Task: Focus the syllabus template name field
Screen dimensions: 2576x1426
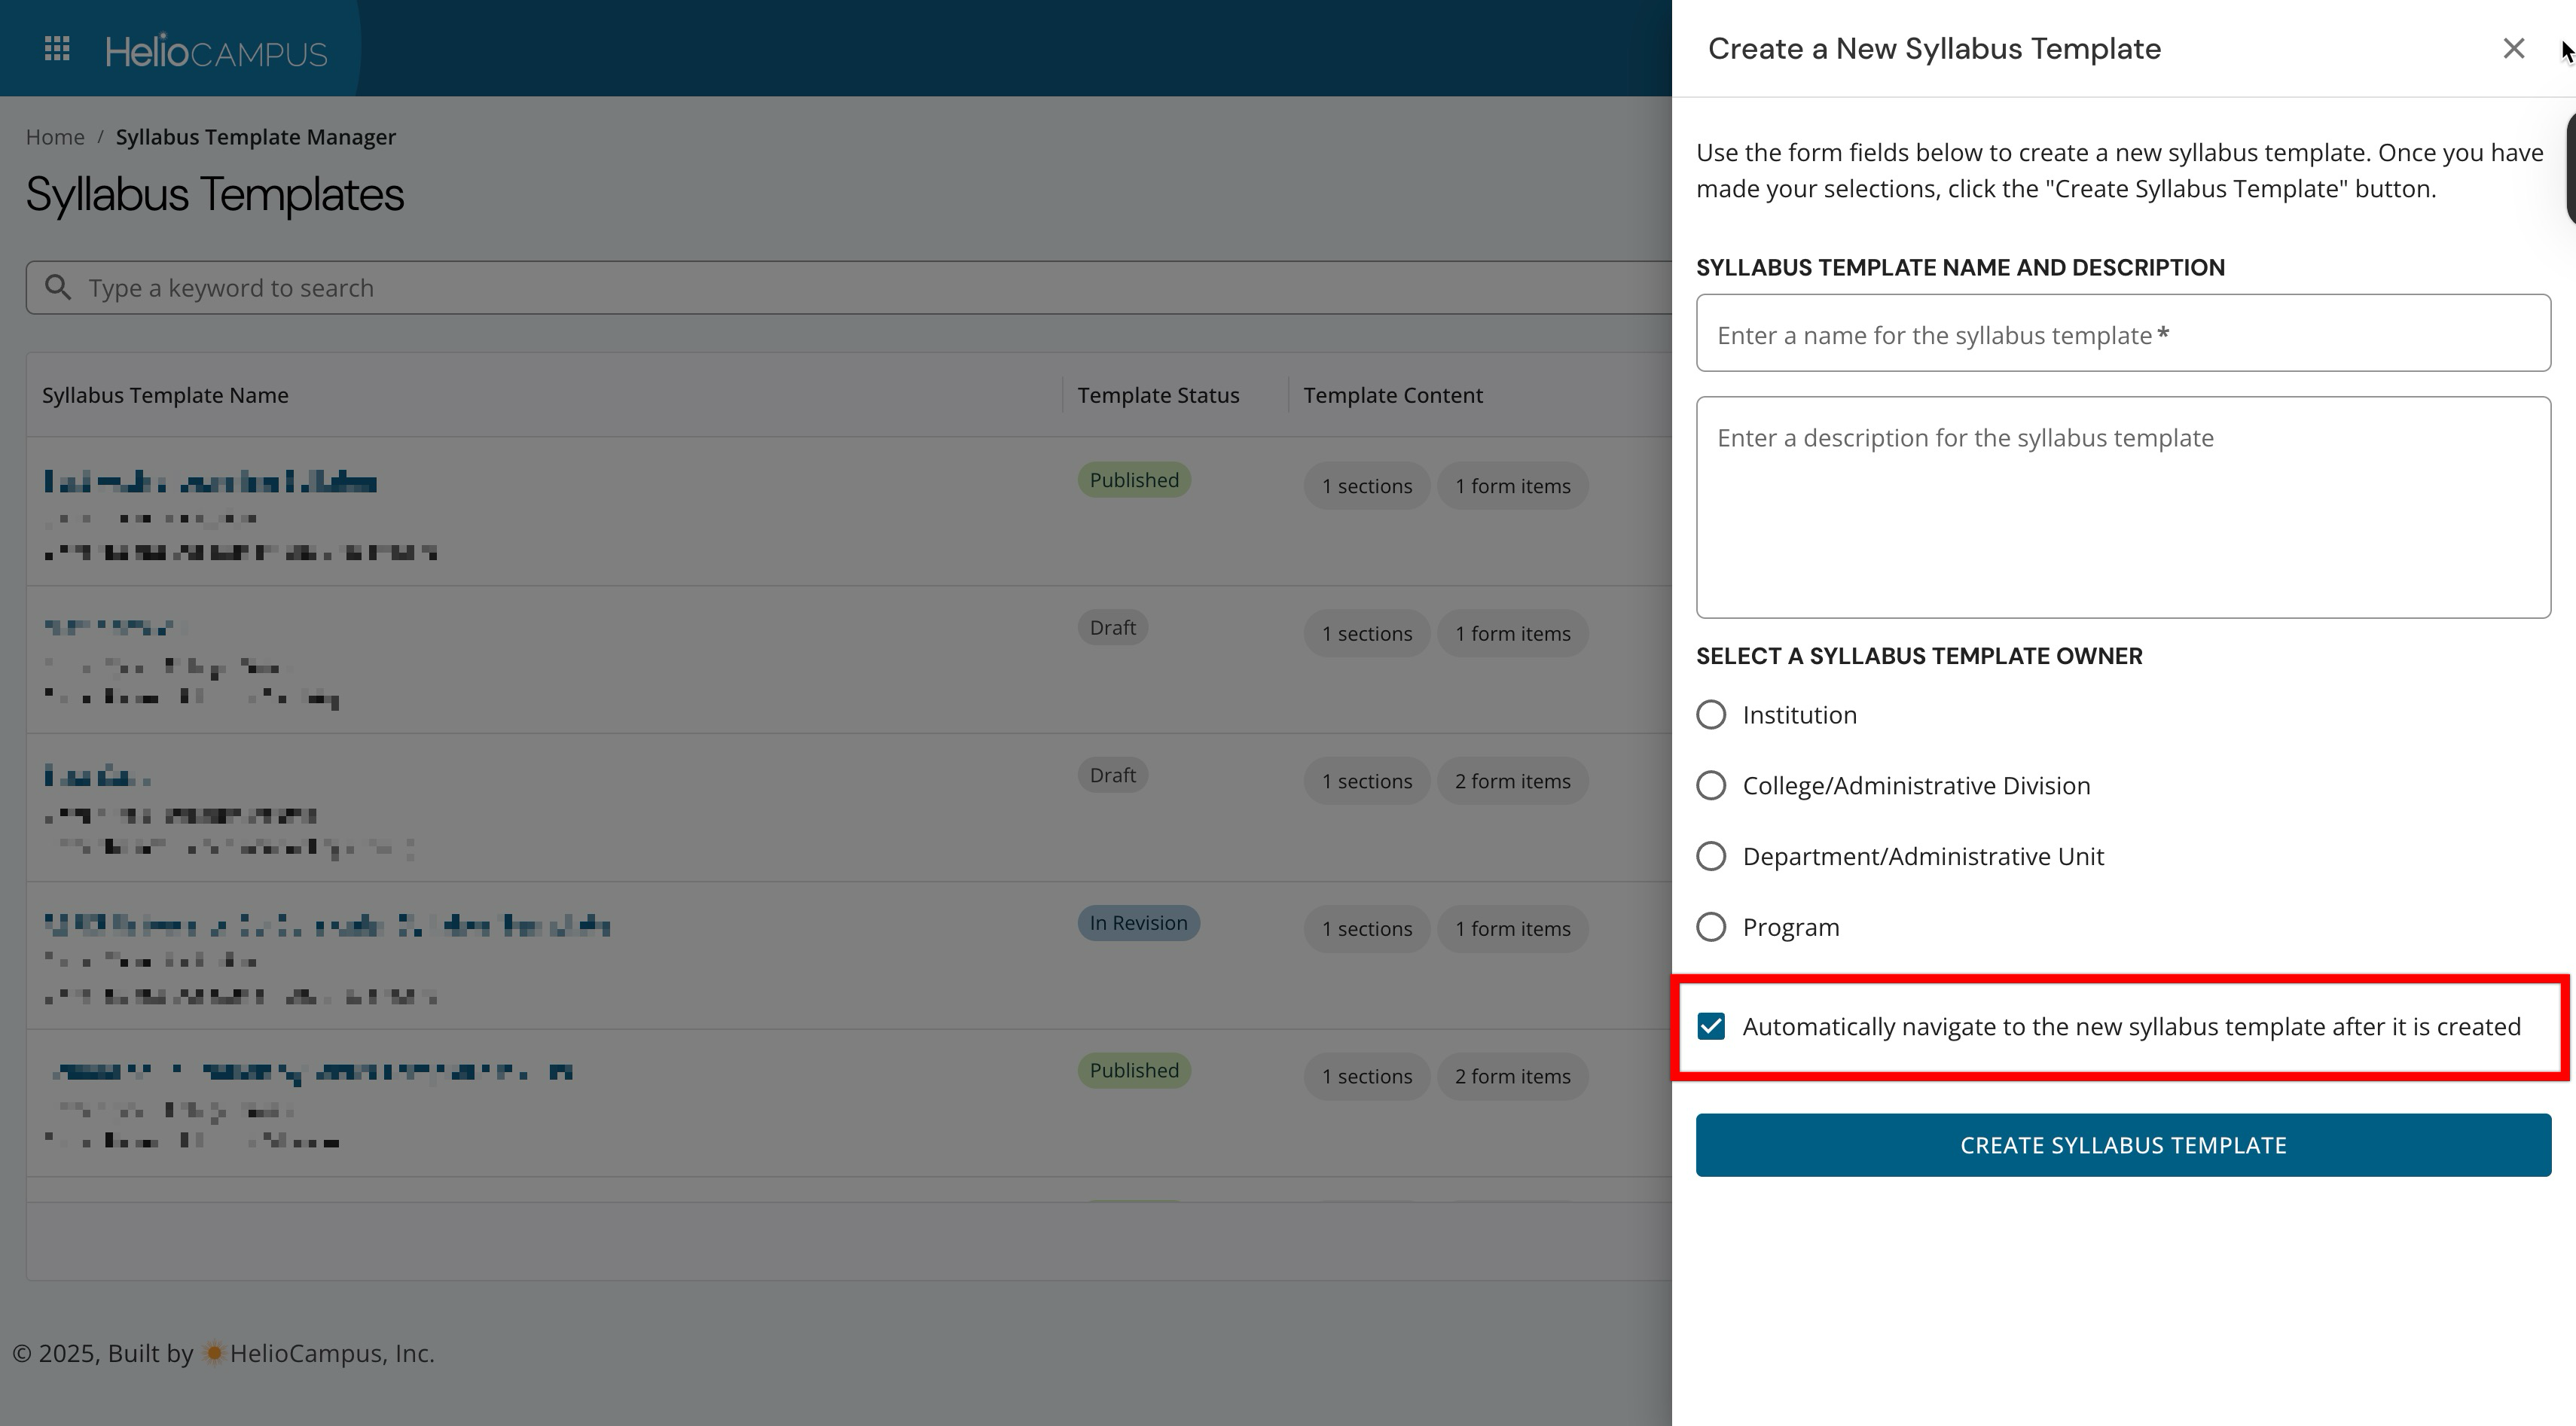Action: click(x=2122, y=334)
